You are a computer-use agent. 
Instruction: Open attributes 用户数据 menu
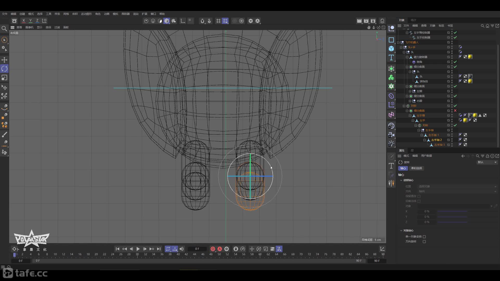click(x=426, y=156)
